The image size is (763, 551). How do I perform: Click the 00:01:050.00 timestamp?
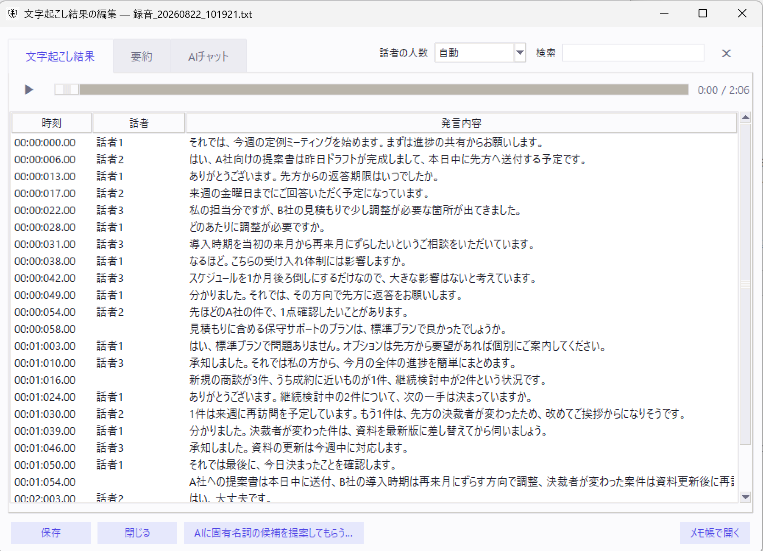(45, 465)
